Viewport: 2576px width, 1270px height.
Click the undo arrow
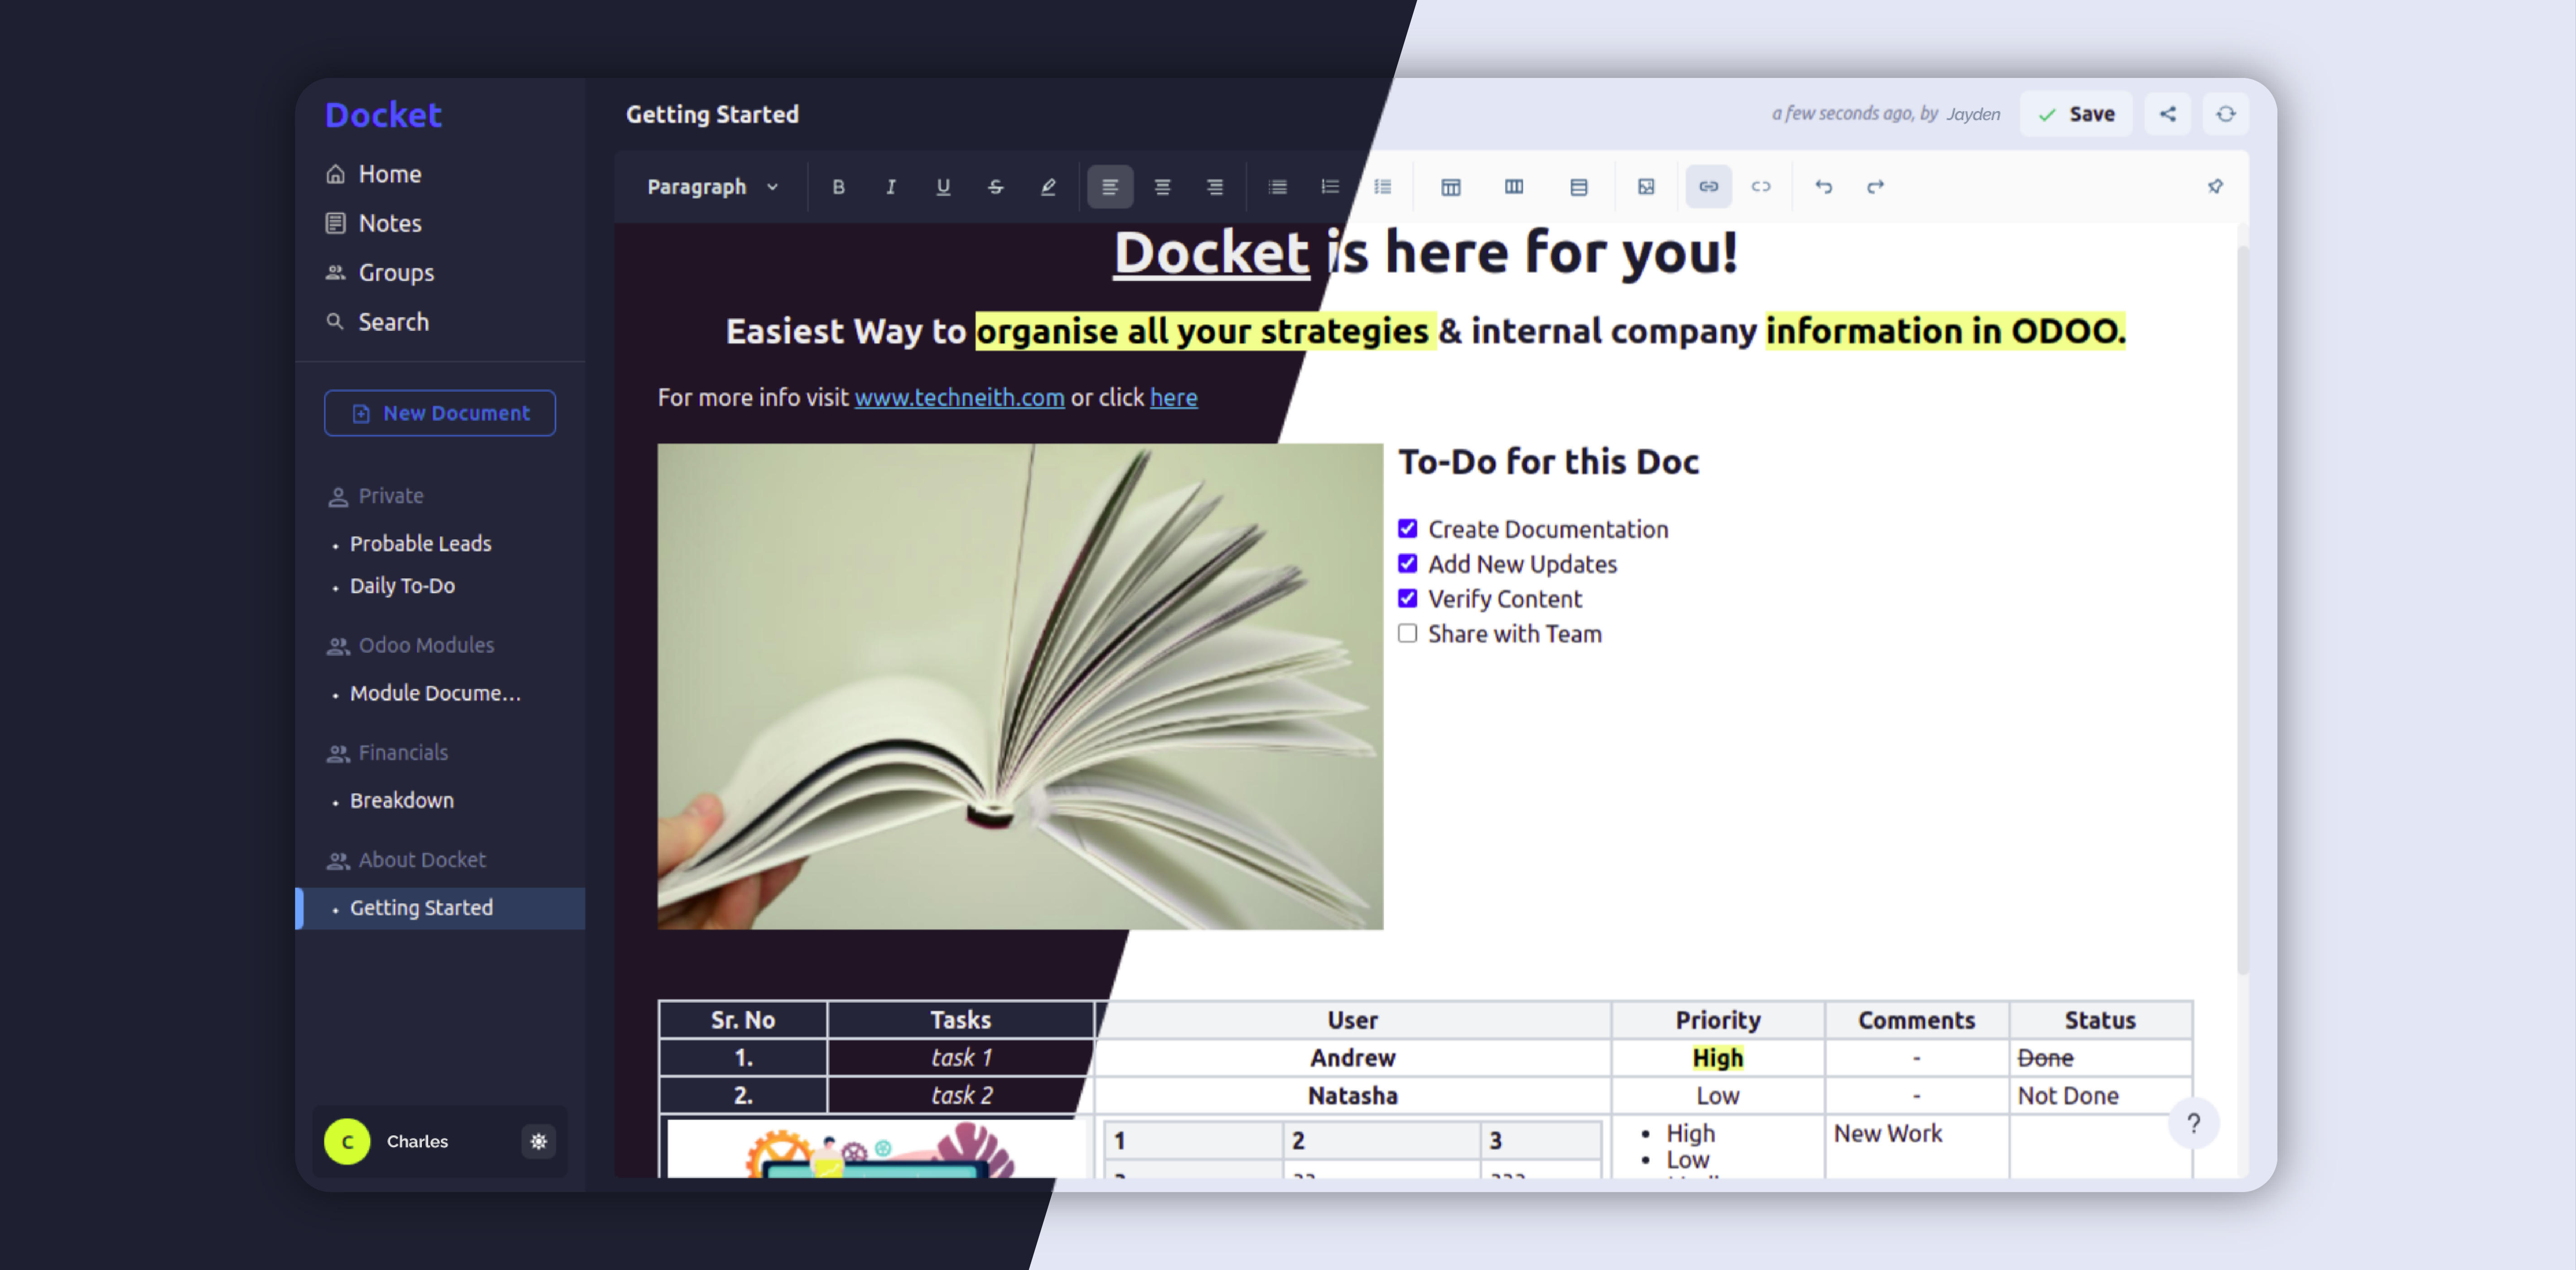click(x=1823, y=187)
